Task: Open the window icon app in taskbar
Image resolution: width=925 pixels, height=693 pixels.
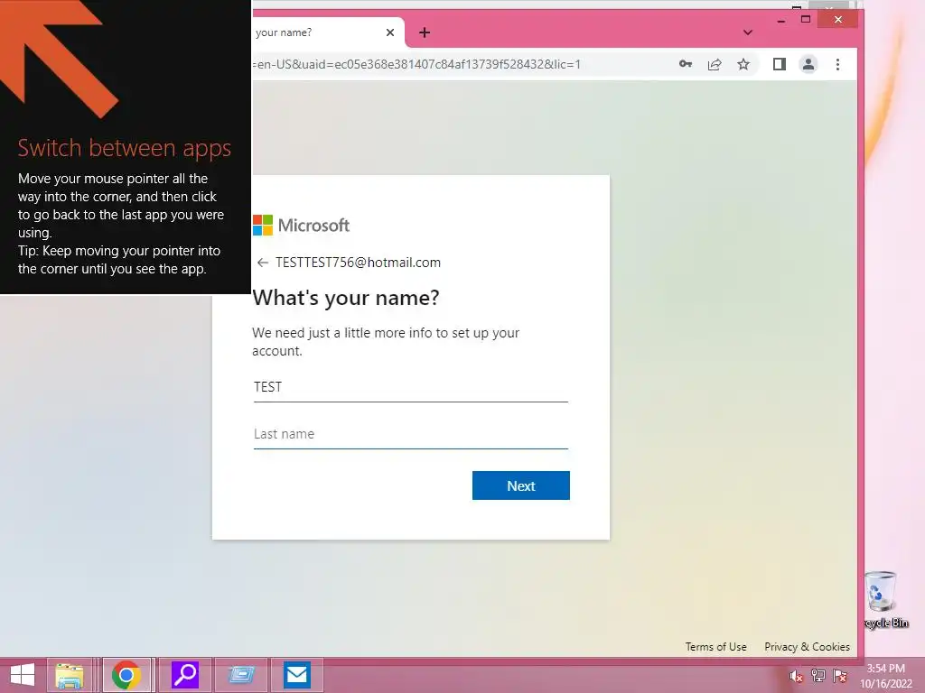Action: coord(241,675)
